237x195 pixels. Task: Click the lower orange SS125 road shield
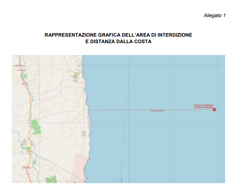click(29, 151)
